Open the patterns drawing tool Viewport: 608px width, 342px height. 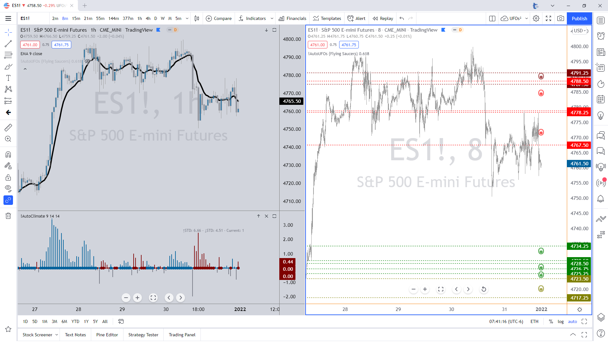tap(8, 89)
